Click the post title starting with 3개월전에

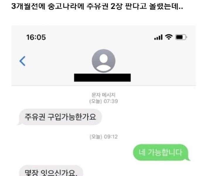pos(97,6)
